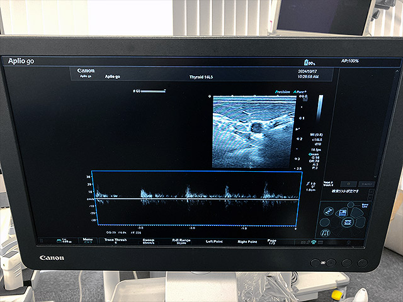This screenshot has height=302, width=403.
Task: Click the center trackball function icon
Action: coord(348,222)
